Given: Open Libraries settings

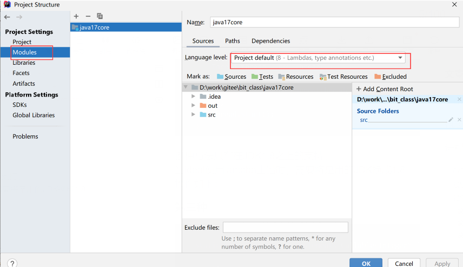Looking at the screenshot, I should click(x=24, y=63).
